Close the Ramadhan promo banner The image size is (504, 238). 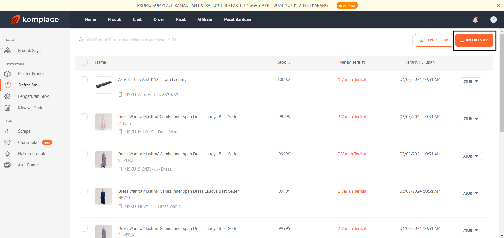pos(498,5)
